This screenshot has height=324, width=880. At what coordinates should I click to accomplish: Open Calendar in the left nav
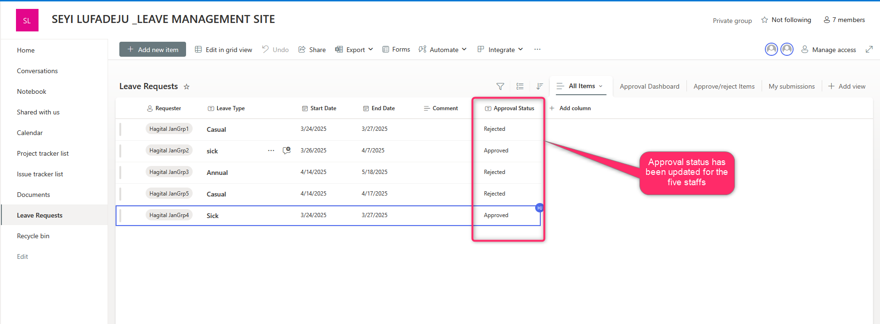click(30, 133)
